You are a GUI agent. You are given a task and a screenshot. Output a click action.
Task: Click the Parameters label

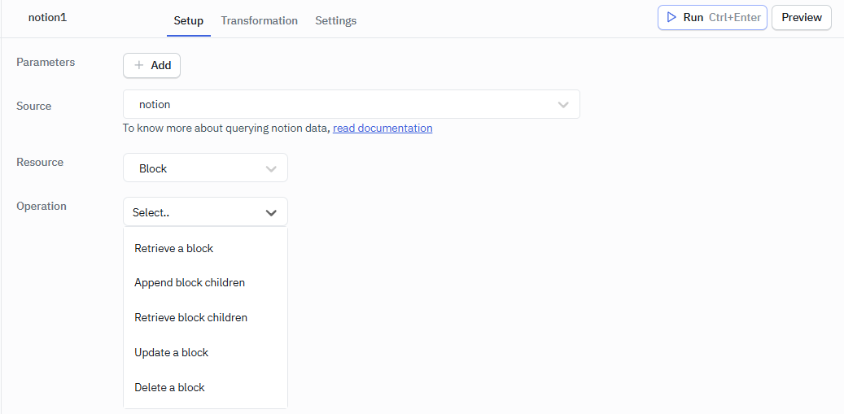tap(46, 63)
